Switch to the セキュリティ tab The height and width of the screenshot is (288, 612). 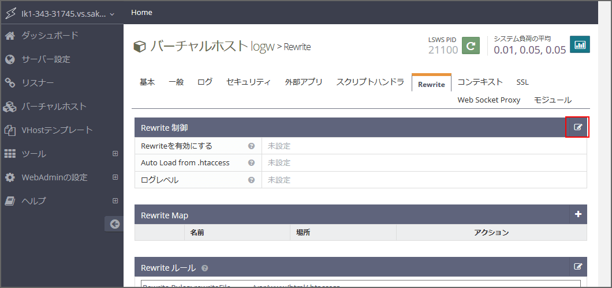(248, 82)
